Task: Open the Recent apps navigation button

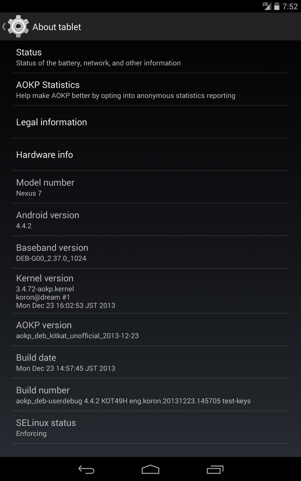Action: pos(215,469)
